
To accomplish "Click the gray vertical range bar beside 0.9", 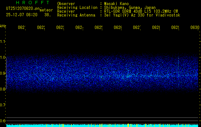I will (x=6, y=73).
